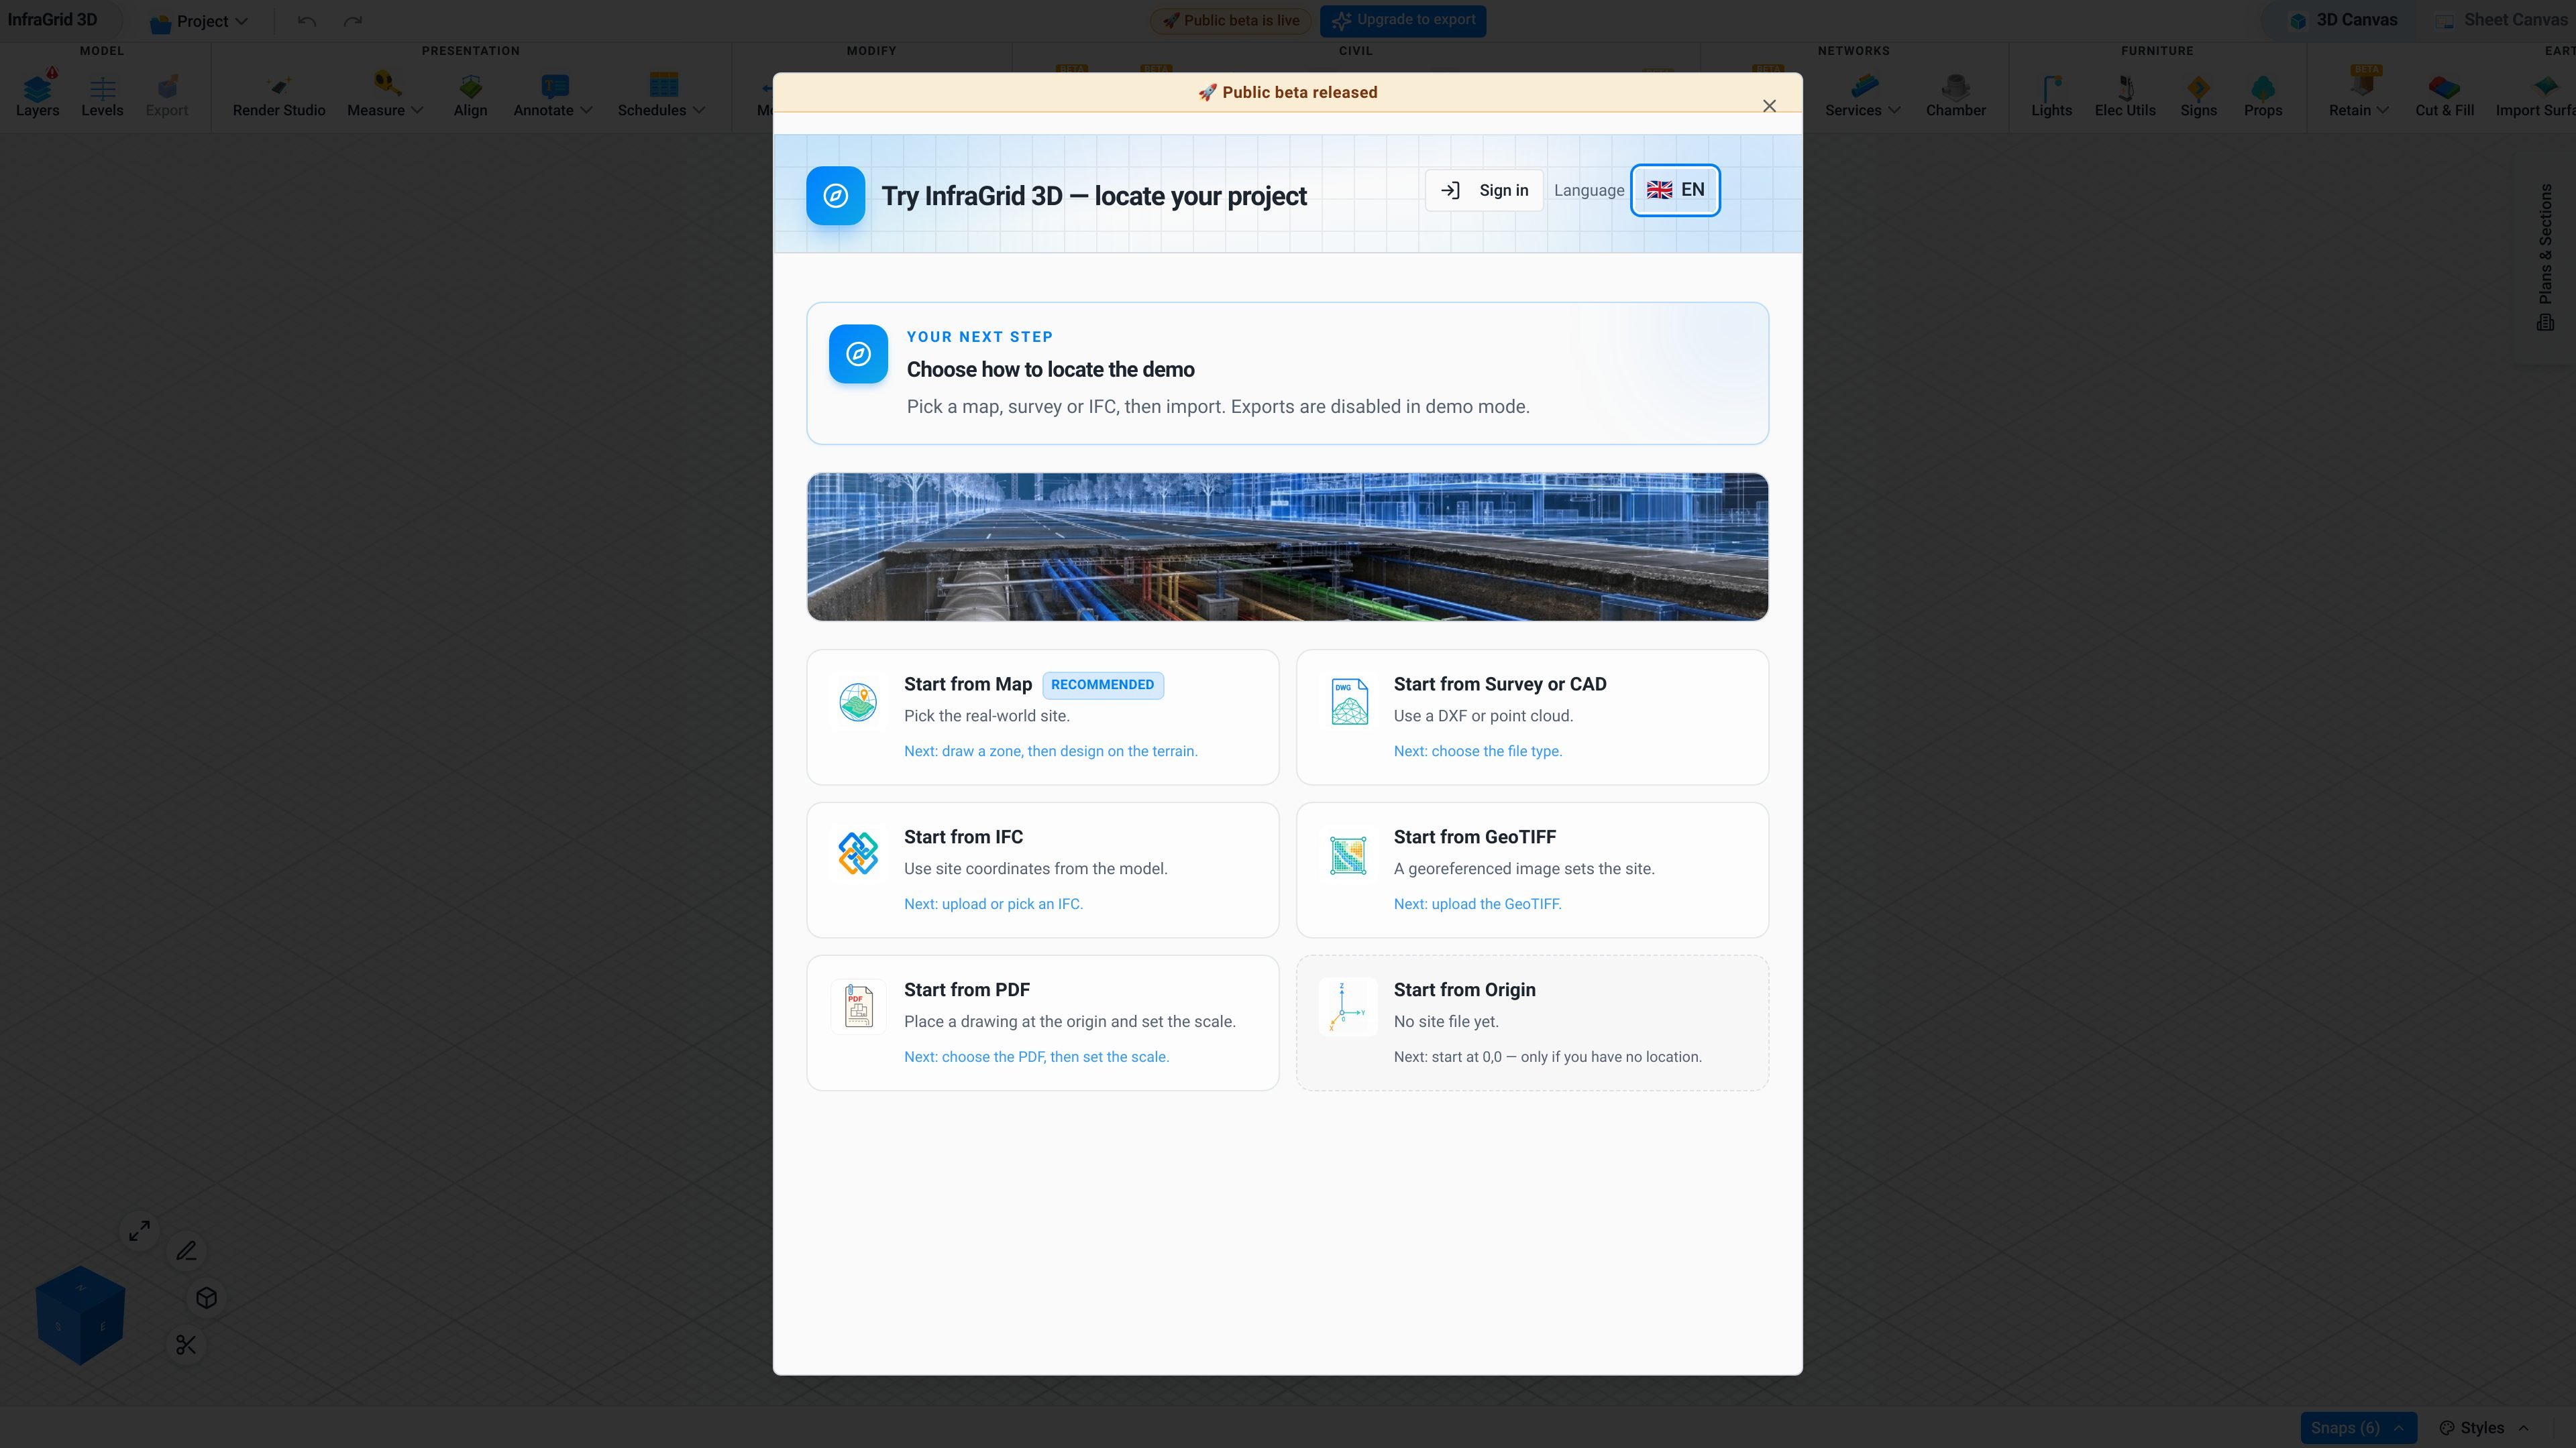The width and height of the screenshot is (2576, 1448).
Task: Expand the Retain dropdown
Action: (x=2358, y=95)
